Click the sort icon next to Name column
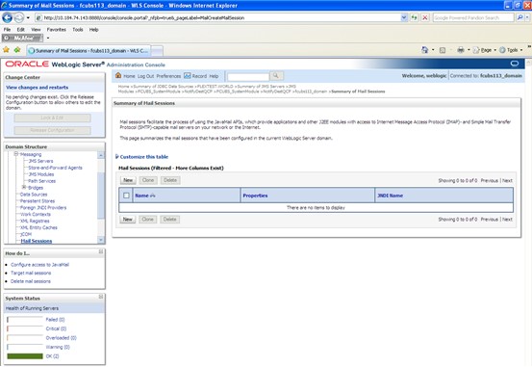This screenshot has height=367, width=532. pos(152,196)
